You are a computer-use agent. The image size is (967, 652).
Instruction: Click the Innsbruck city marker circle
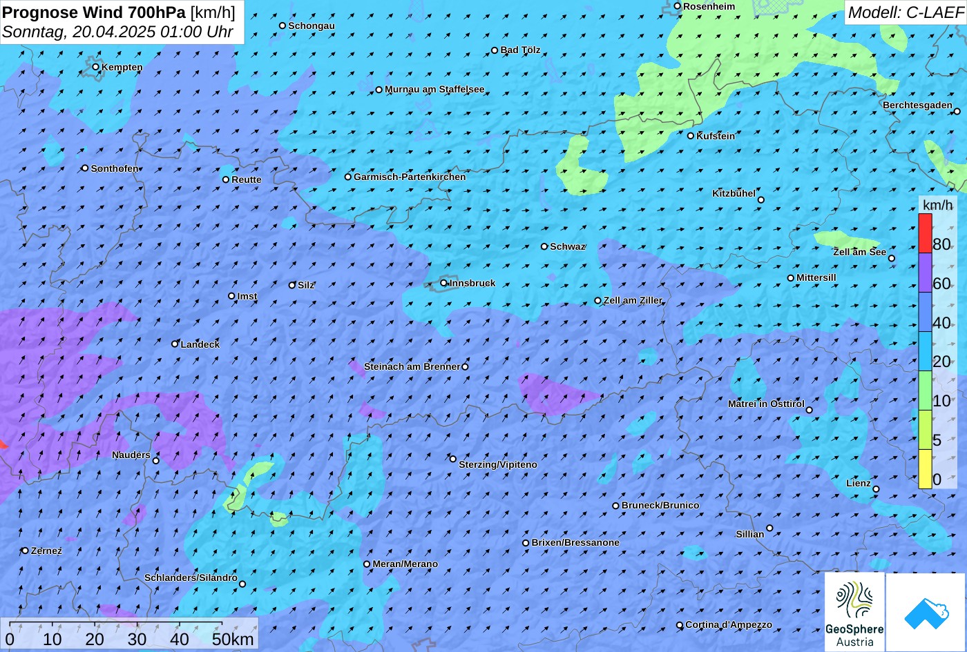[444, 283]
